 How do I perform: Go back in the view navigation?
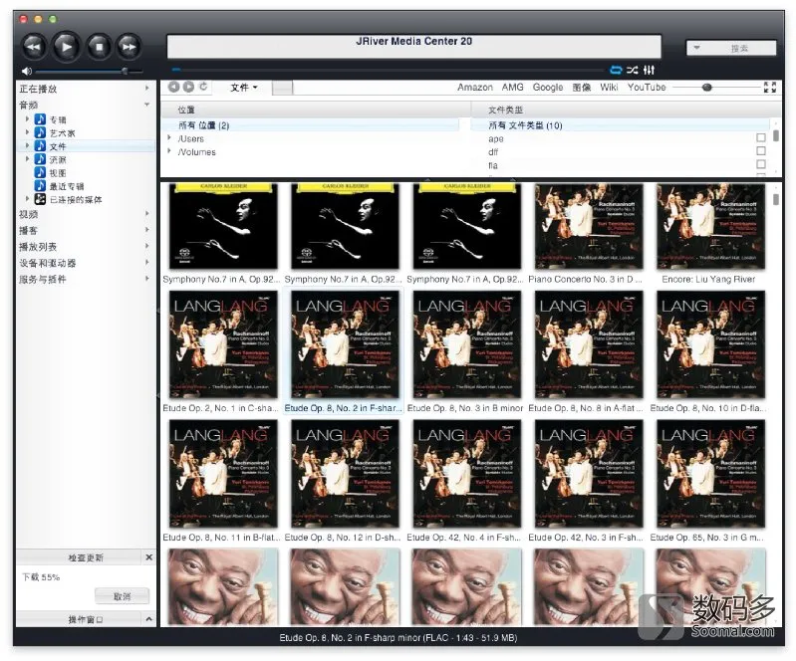click(173, 87)
